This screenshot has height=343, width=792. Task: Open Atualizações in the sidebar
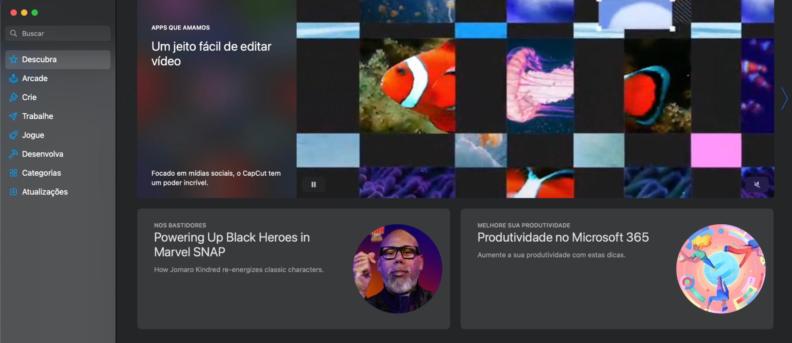pyautogui.click(x=58, y=192)
